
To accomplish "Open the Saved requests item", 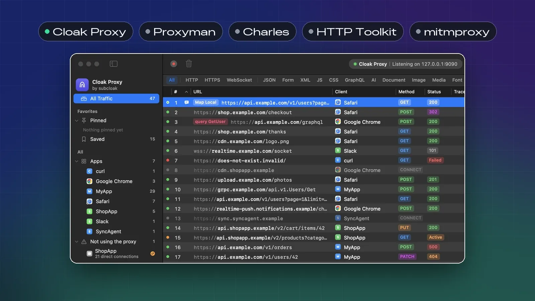I will click(x=116, y=139).
